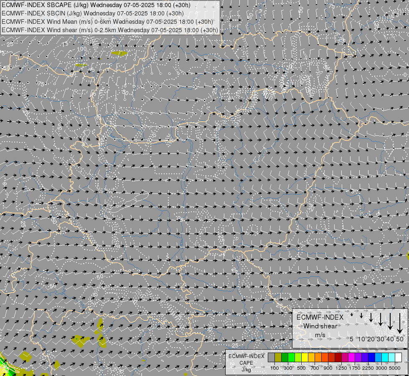This screenshot has height=376, width=409.
Task: Select the dark green CAPE legend swatch
Action: (285, 358)
